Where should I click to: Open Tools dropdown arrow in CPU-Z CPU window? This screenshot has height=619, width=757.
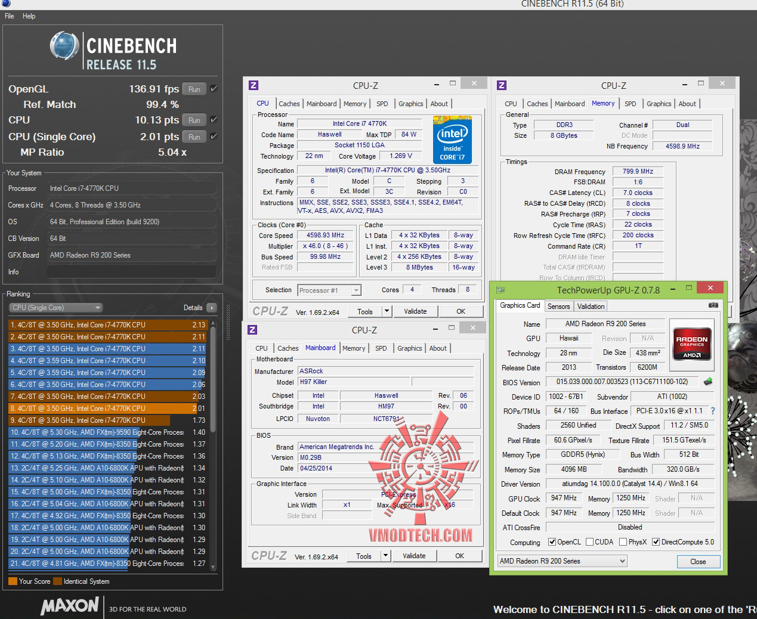point(386,311)
